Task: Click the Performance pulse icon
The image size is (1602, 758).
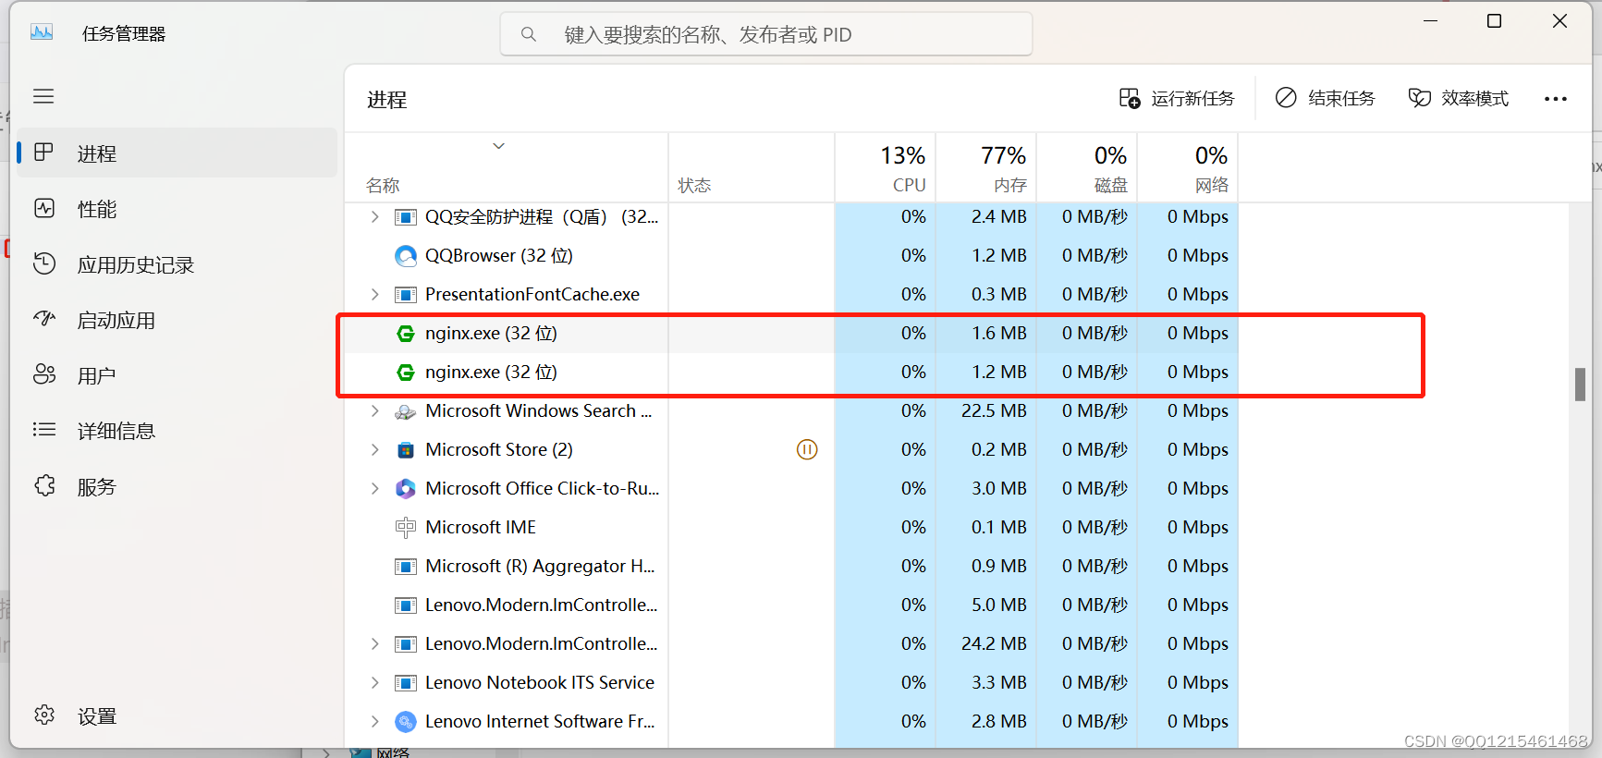Action: 44,208
